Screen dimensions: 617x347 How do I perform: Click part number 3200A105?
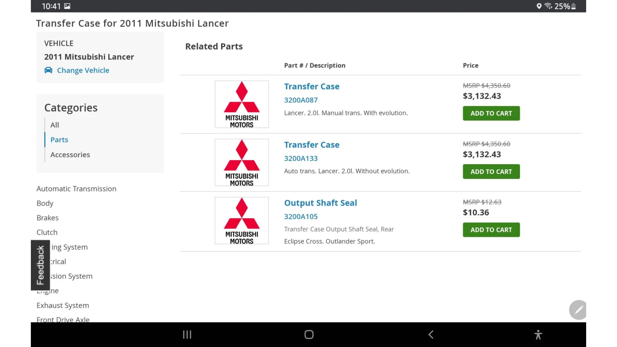(x=301, y=217)
